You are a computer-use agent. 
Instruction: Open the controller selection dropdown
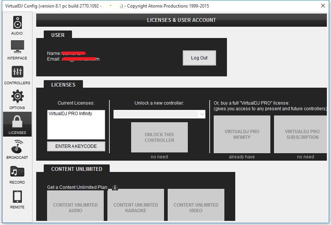(159, 113)
